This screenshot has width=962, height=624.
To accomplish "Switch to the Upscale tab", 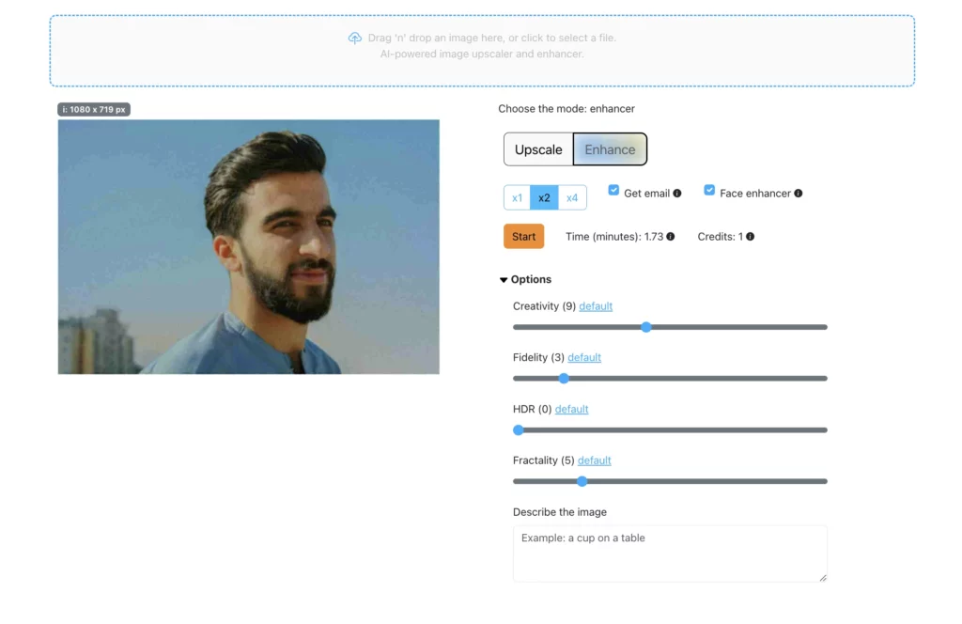I will [x=538, y=148].
